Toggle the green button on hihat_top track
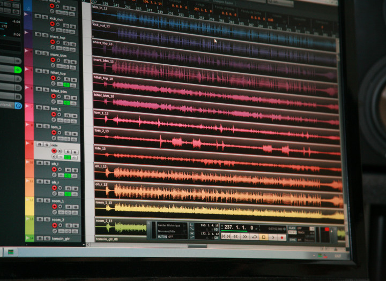The image size is (386, 281). [67, 85]
